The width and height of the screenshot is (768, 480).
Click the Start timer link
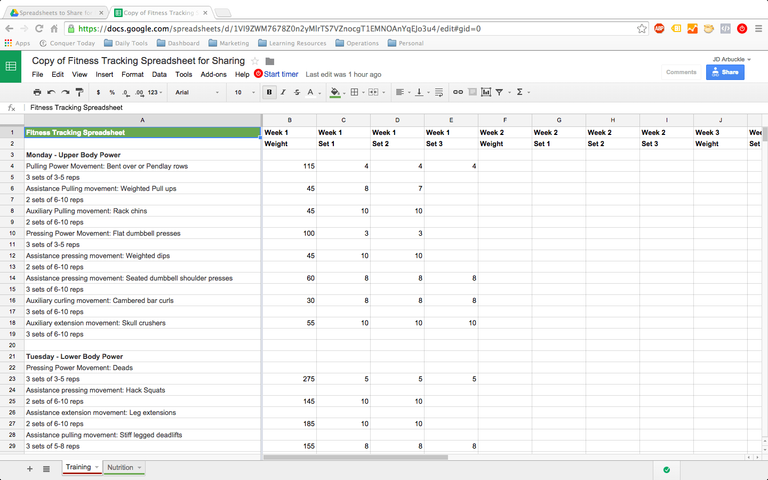coord(281,74)
